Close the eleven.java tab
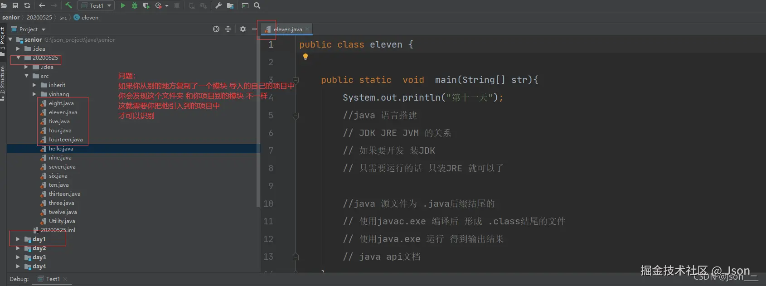The width and height of the screenshot is (766, 286). 307,29
